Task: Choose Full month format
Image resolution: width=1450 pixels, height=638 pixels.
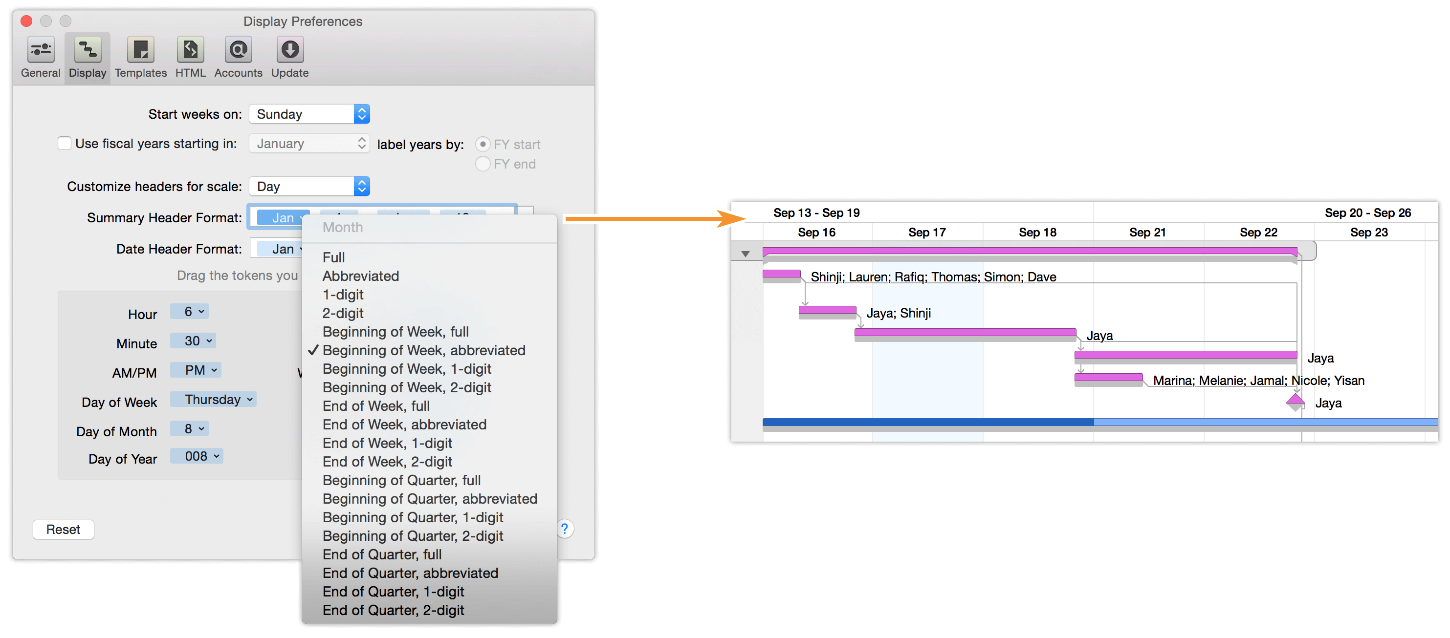Action: coord(430,257)
